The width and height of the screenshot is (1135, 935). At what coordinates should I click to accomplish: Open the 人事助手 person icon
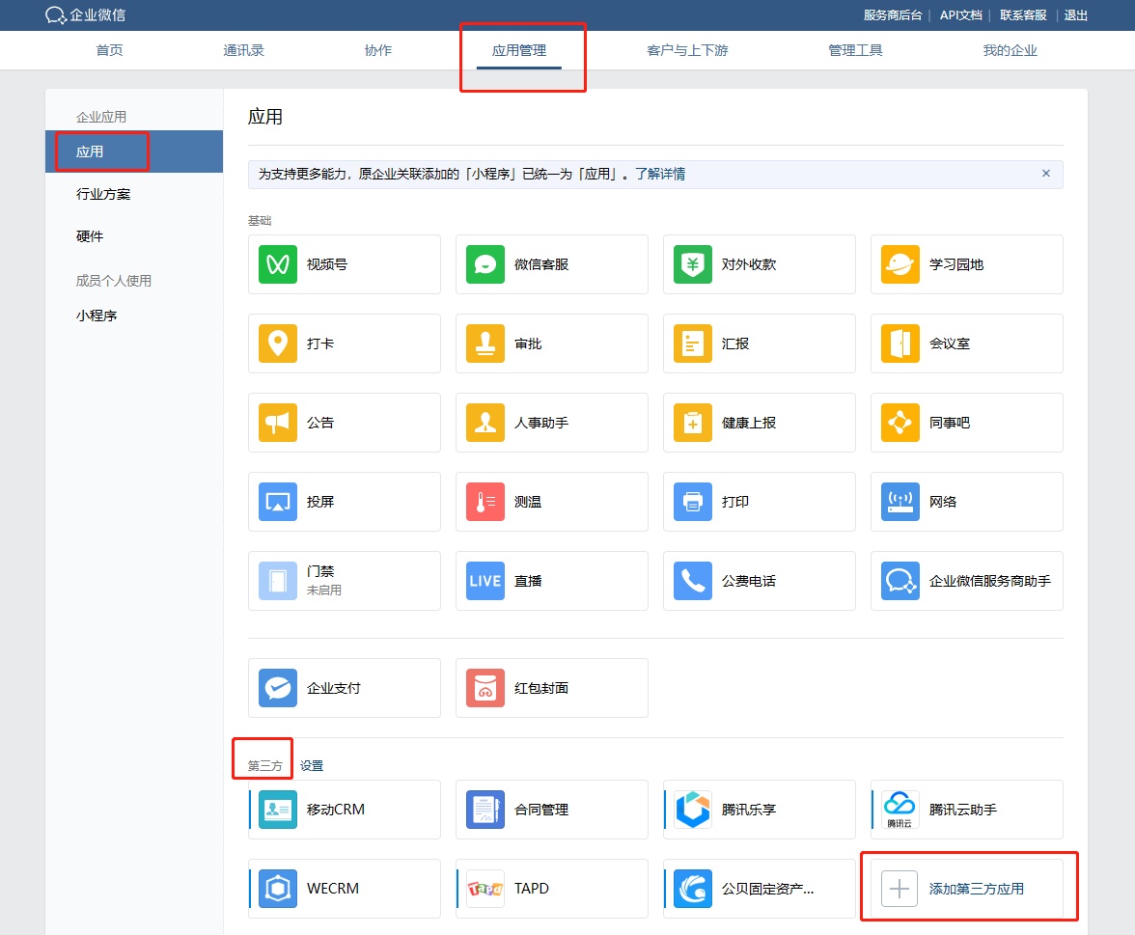point(484,423)
